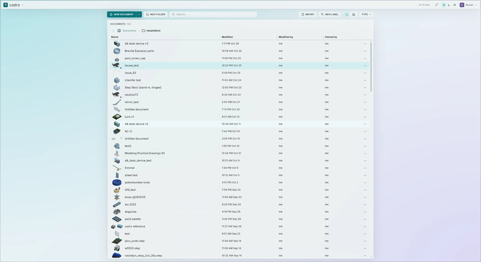The height and width of the screenshot is (262, 481).
Task: Select system theme monitor icon
Action: [454, 5]
